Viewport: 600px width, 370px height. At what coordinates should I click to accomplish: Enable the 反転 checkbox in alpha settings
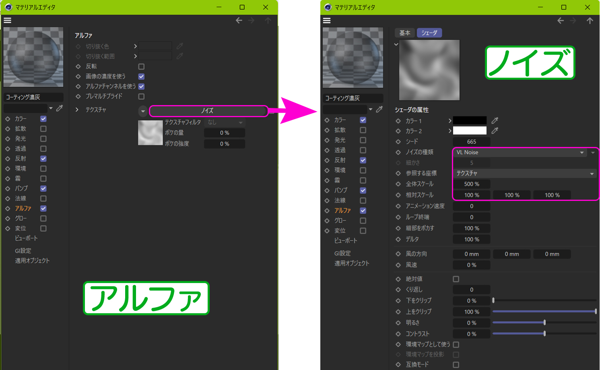tap(141, 66)
